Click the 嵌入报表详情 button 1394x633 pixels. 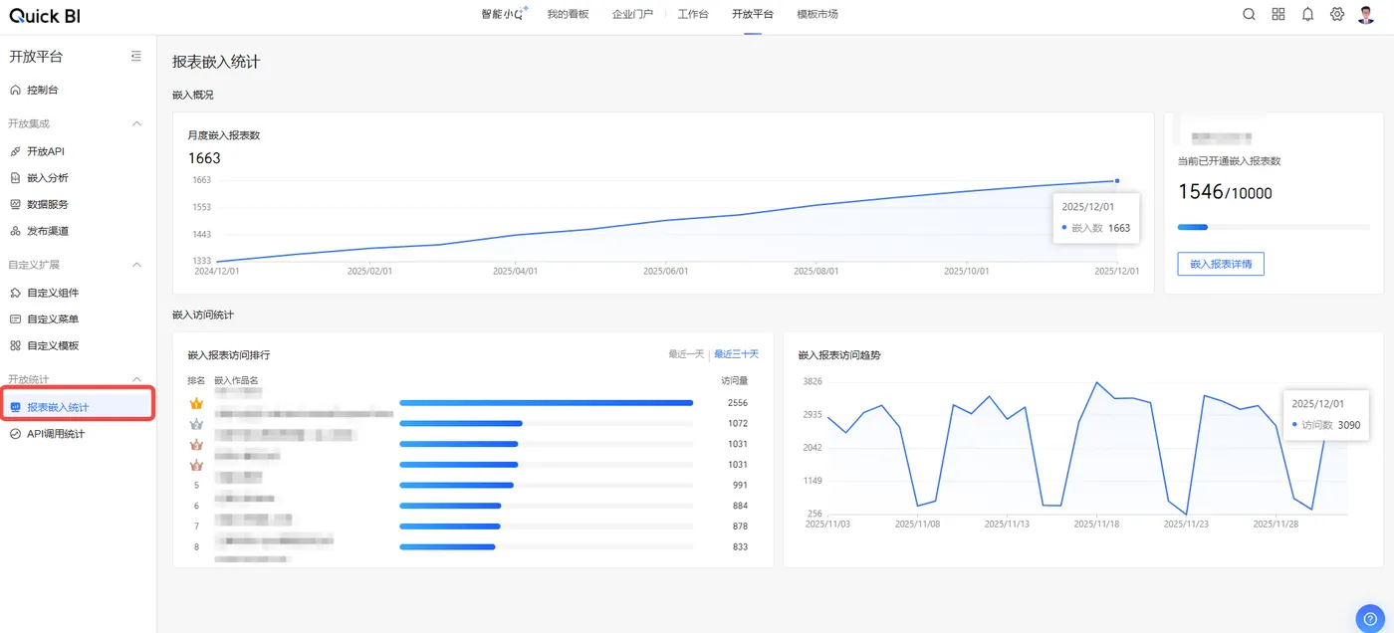1221,264
